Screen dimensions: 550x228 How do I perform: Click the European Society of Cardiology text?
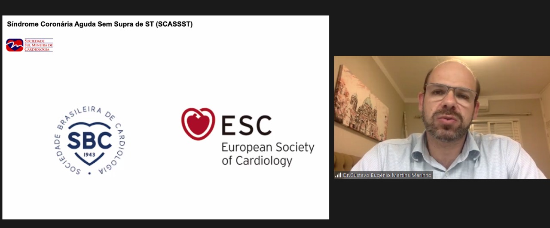click(268, 154)
